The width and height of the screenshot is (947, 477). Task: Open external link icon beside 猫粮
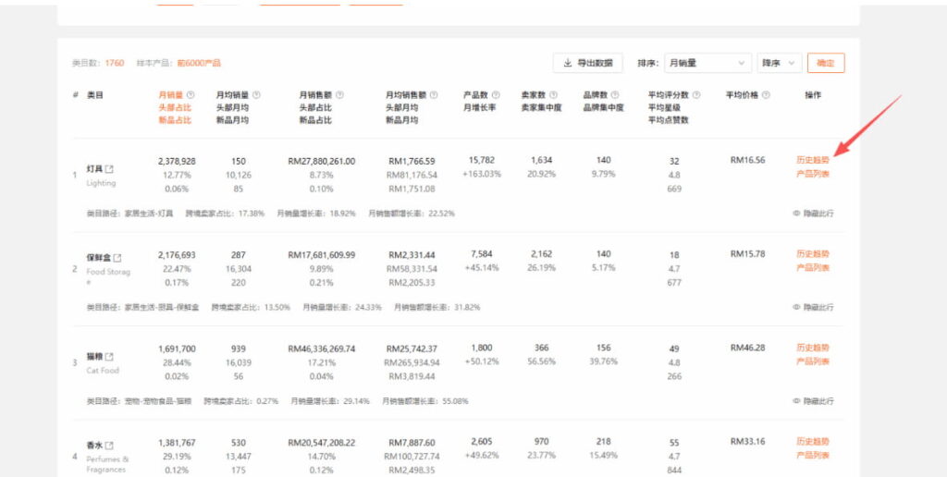tap(109, 357)
